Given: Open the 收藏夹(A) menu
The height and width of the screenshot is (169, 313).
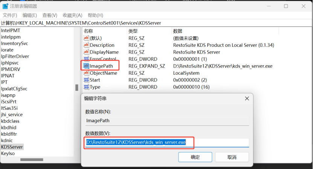Looking at the screenshot, I should point(72,15).
